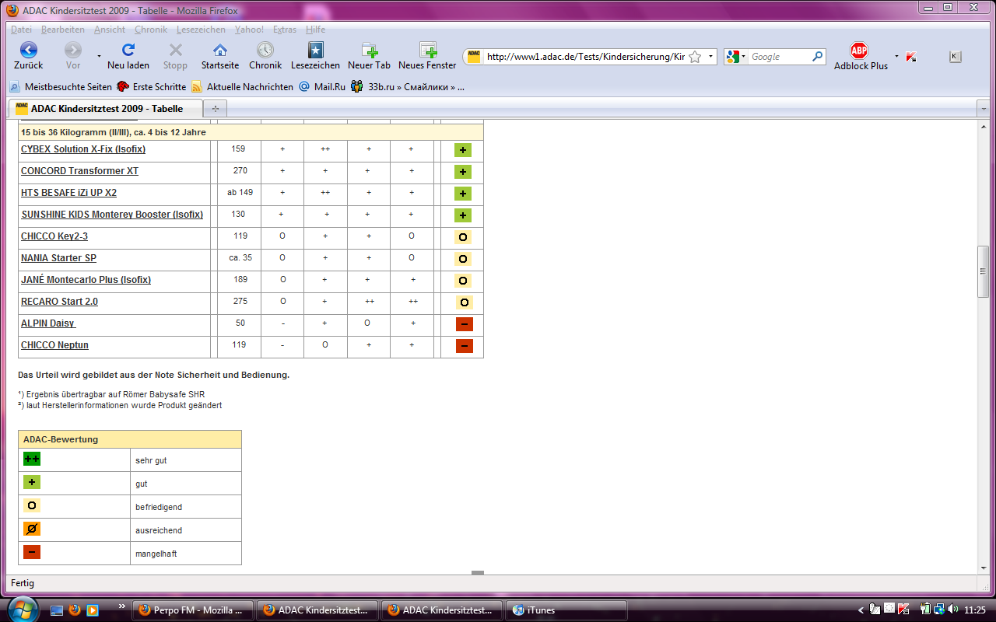996x622 pixels.
Task: Click the Adblock Plus ABP icon
Action: (859, 51)
